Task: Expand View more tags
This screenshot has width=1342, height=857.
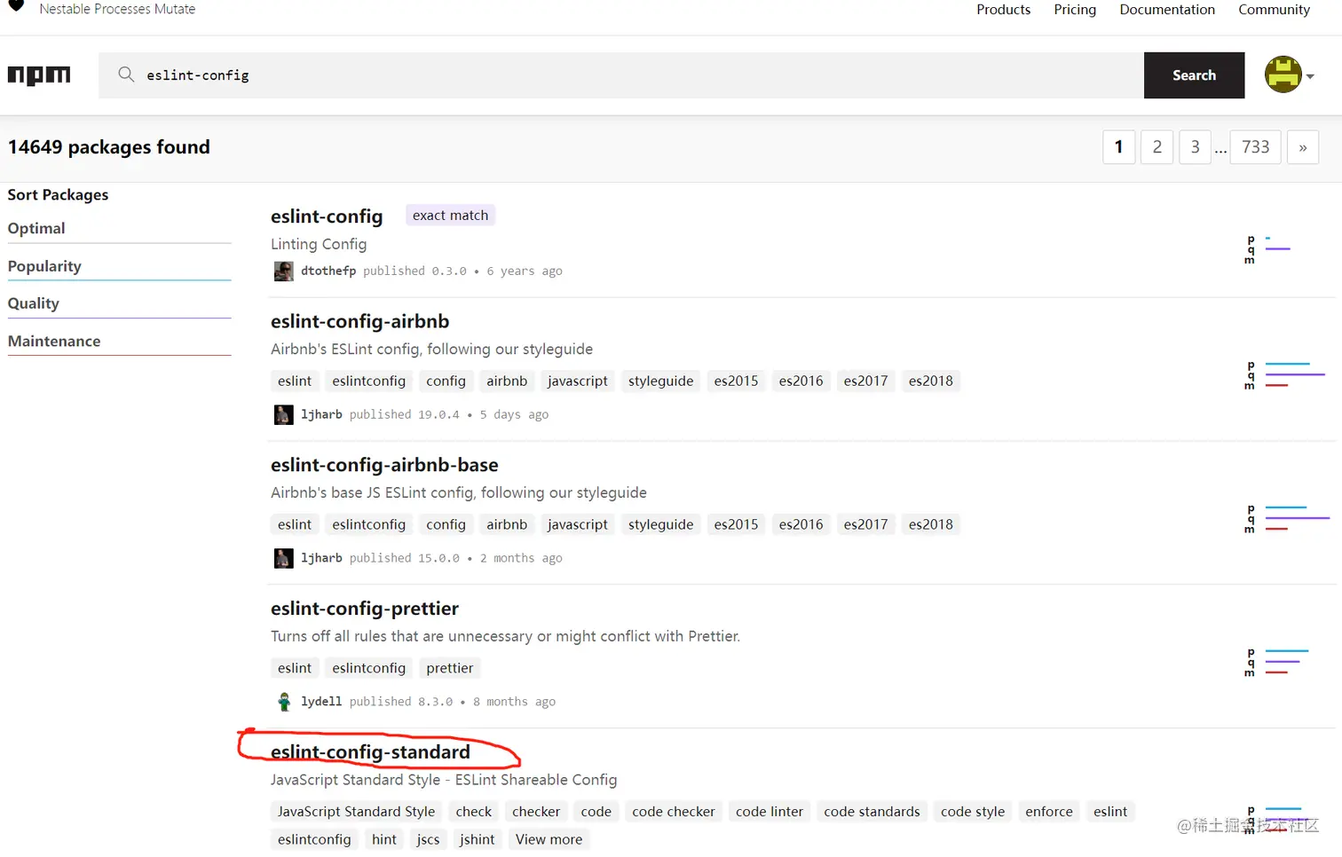Action: [x=549, y=840]
